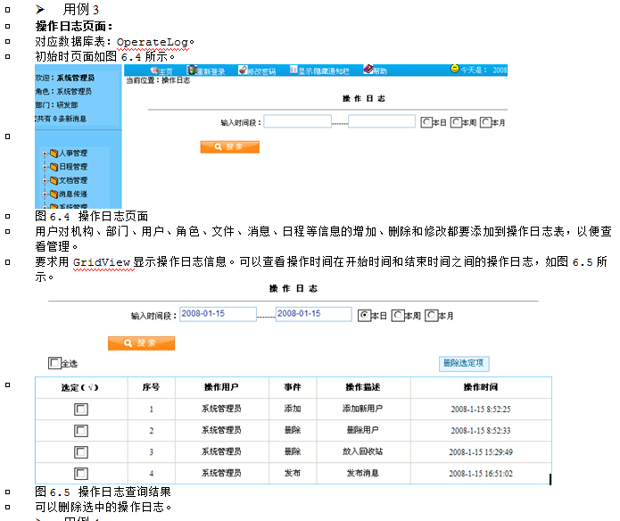The image size is (620, 521).
Task: Check the 全选 select-all checkbox
Action: [54, 363]
